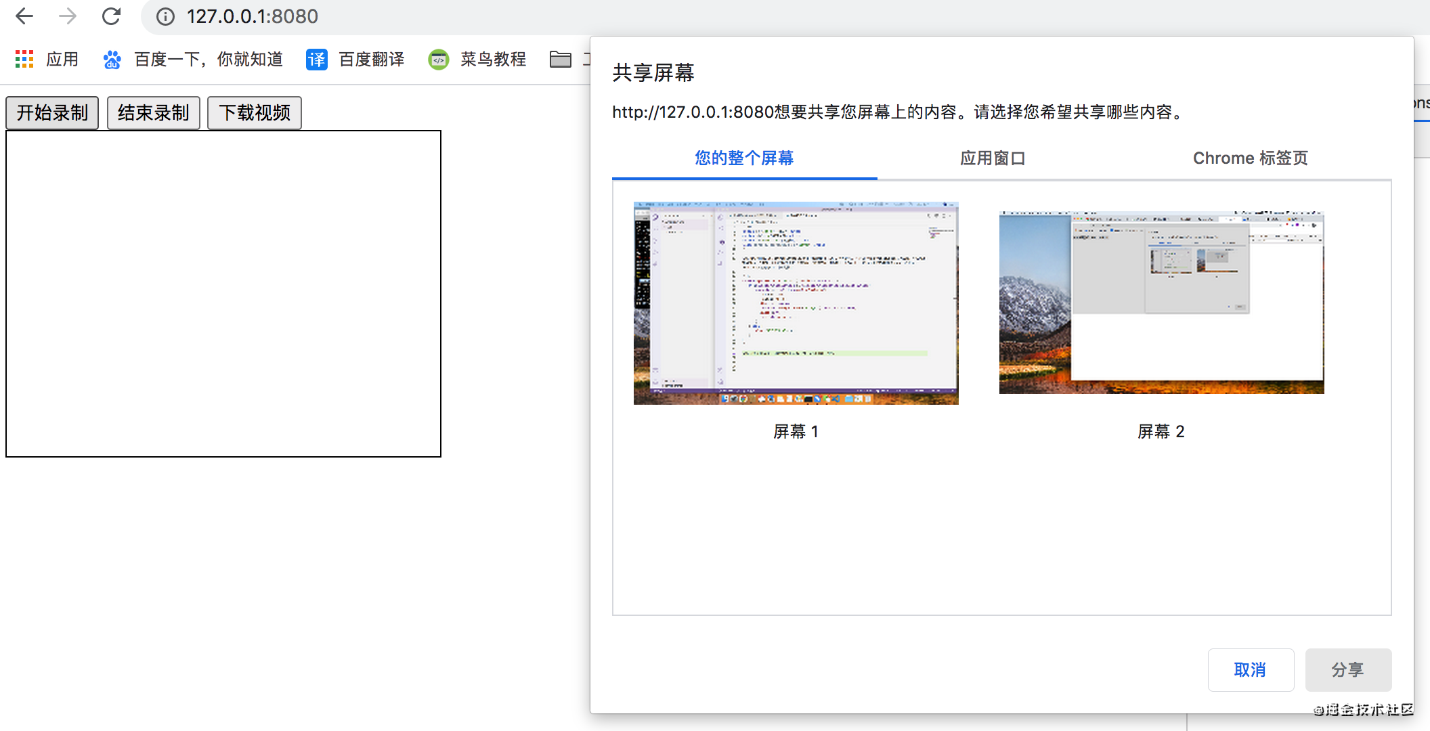This screenshot has width=1430, height=731.
Task: Reload the page with refresh icon
Action: pos(111,16)
